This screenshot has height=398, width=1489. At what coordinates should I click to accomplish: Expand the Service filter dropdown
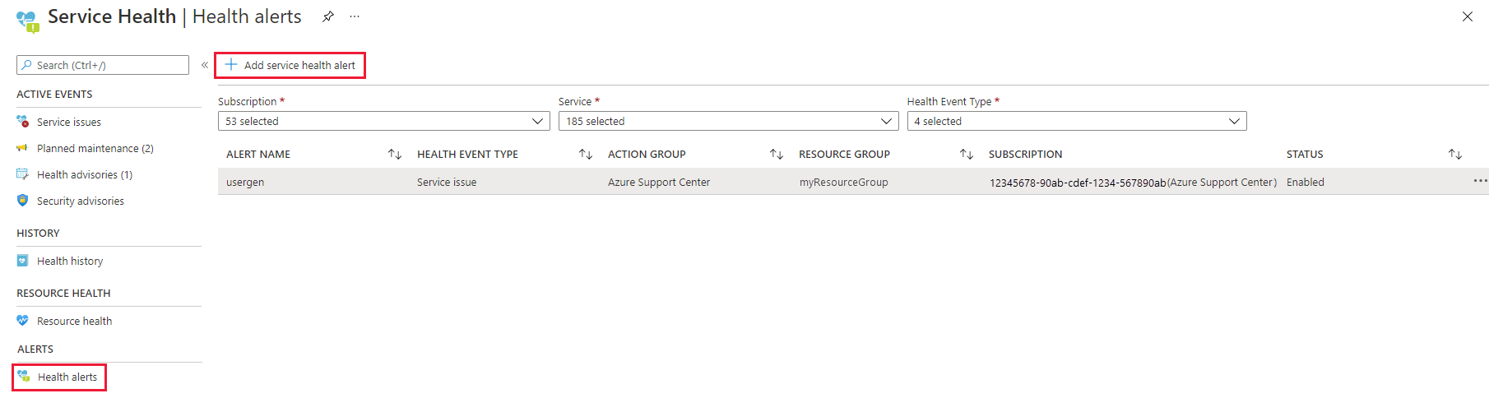(728, 121)
